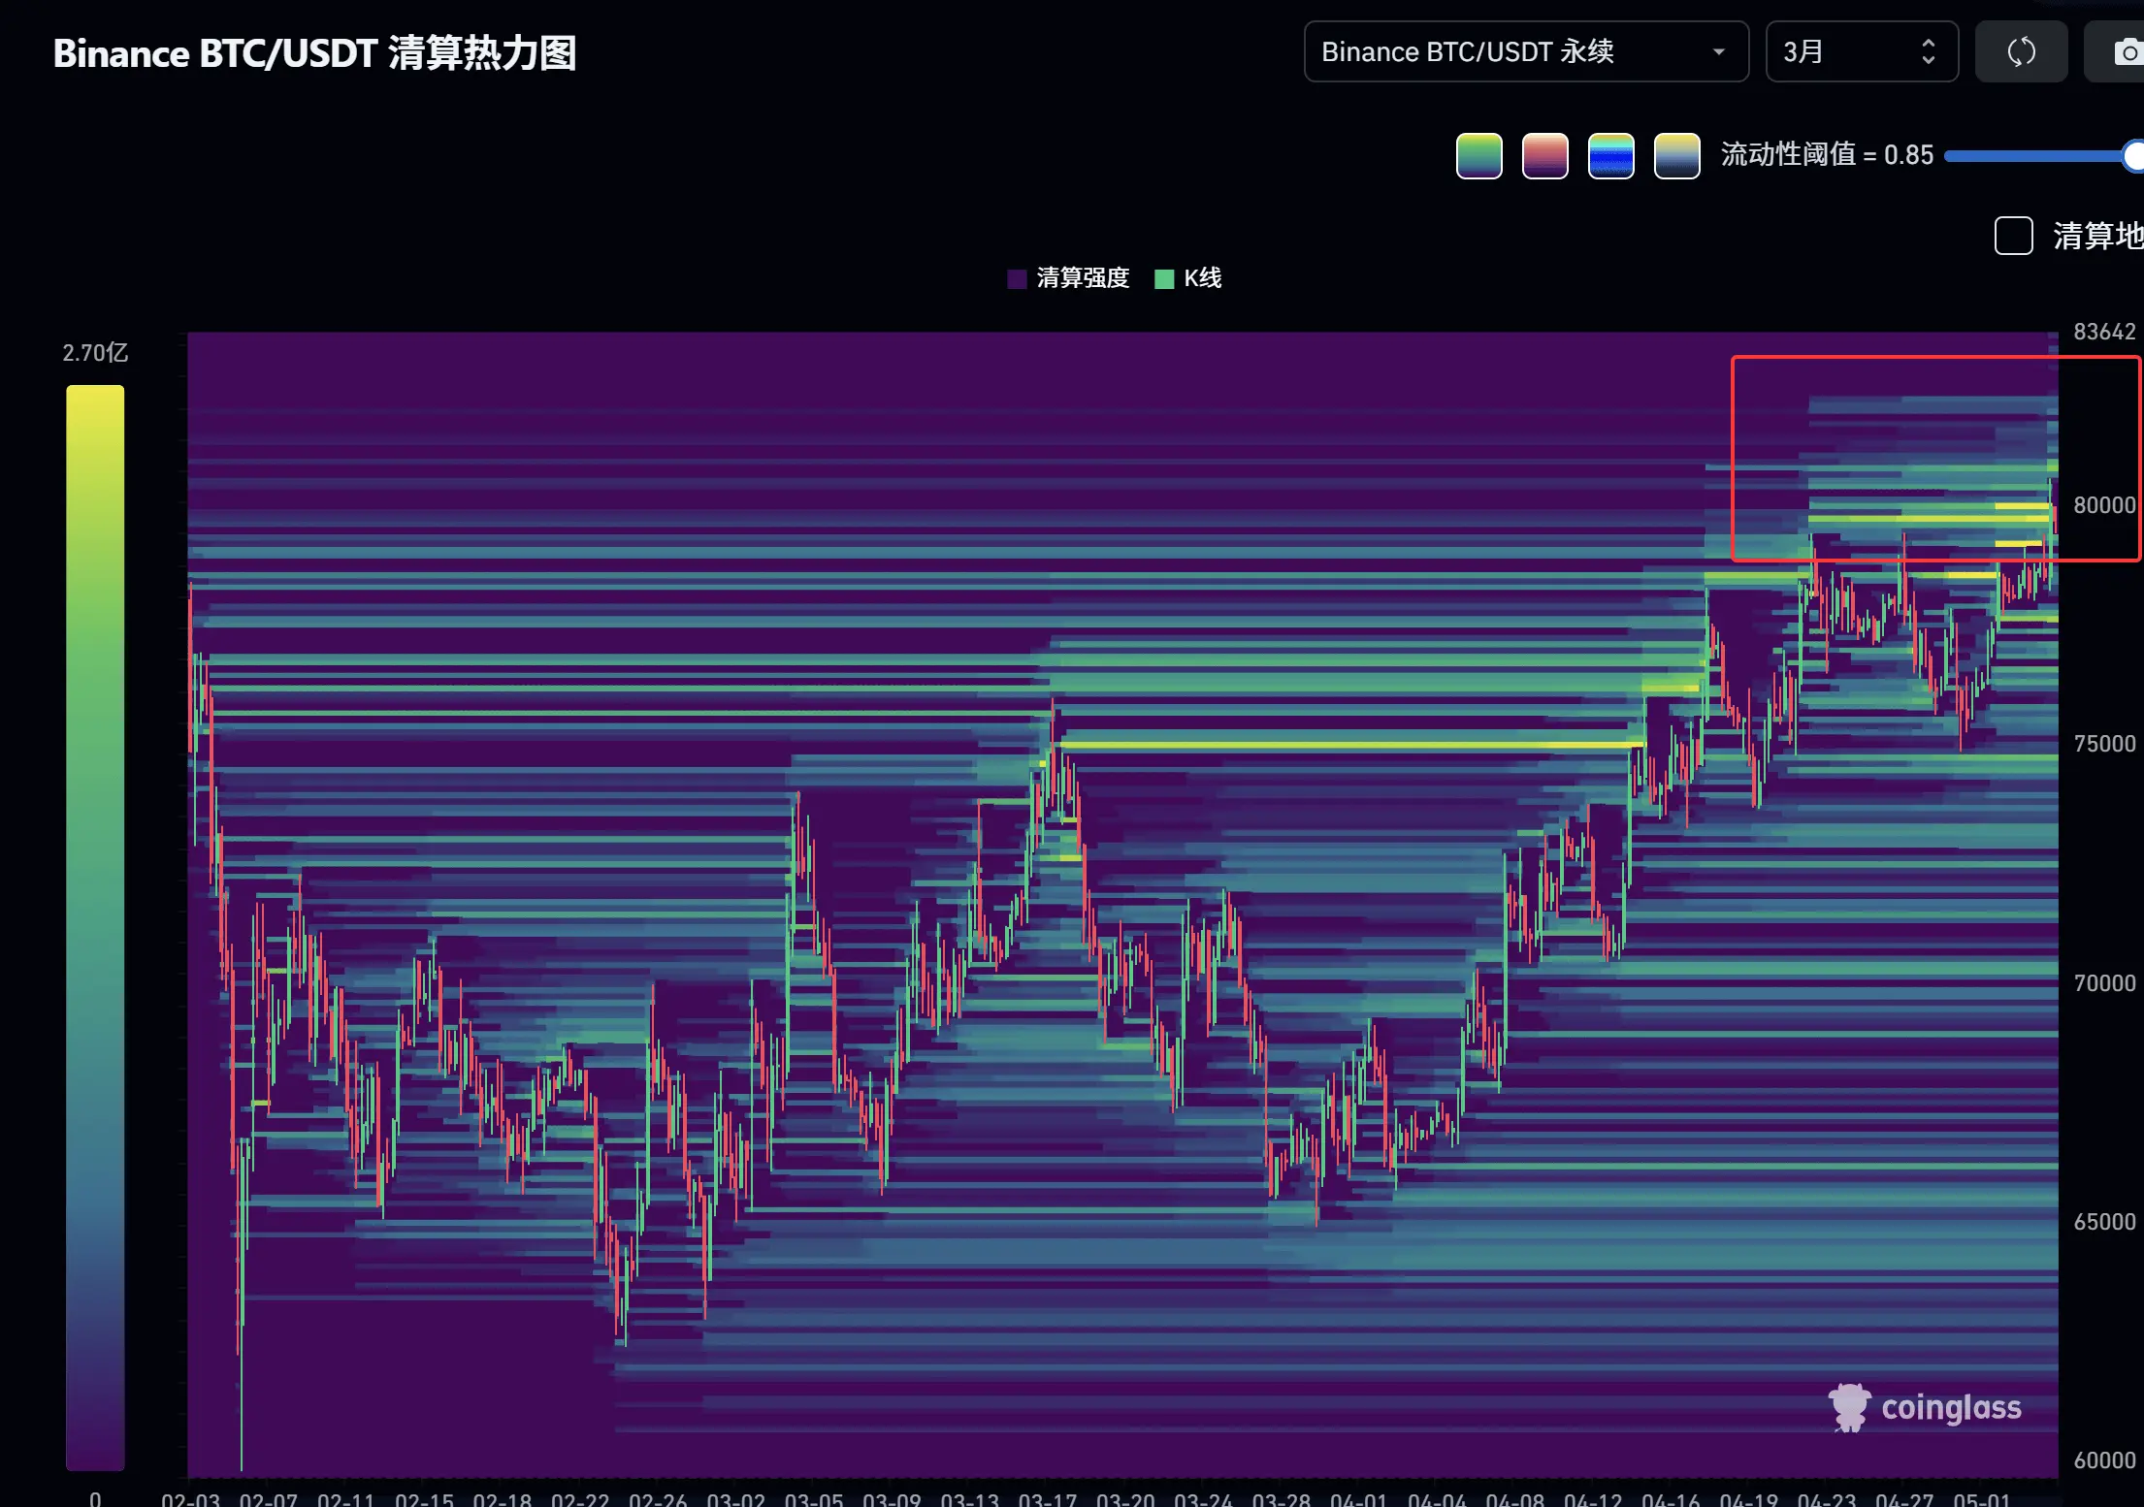Select the green-blue viridis color scheme swatch
Viewport: 2144px width, 1507px height.
coord(1479,155)
